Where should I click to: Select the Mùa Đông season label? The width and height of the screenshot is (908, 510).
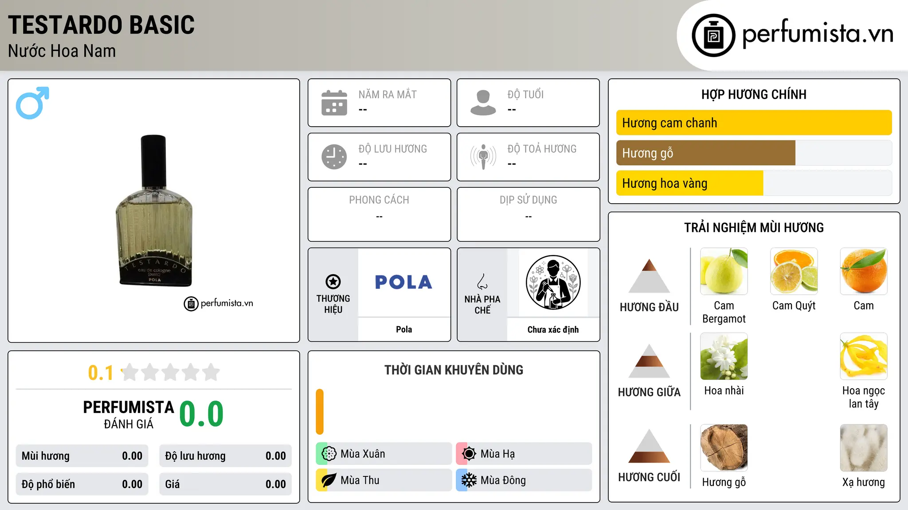[503, 480]
